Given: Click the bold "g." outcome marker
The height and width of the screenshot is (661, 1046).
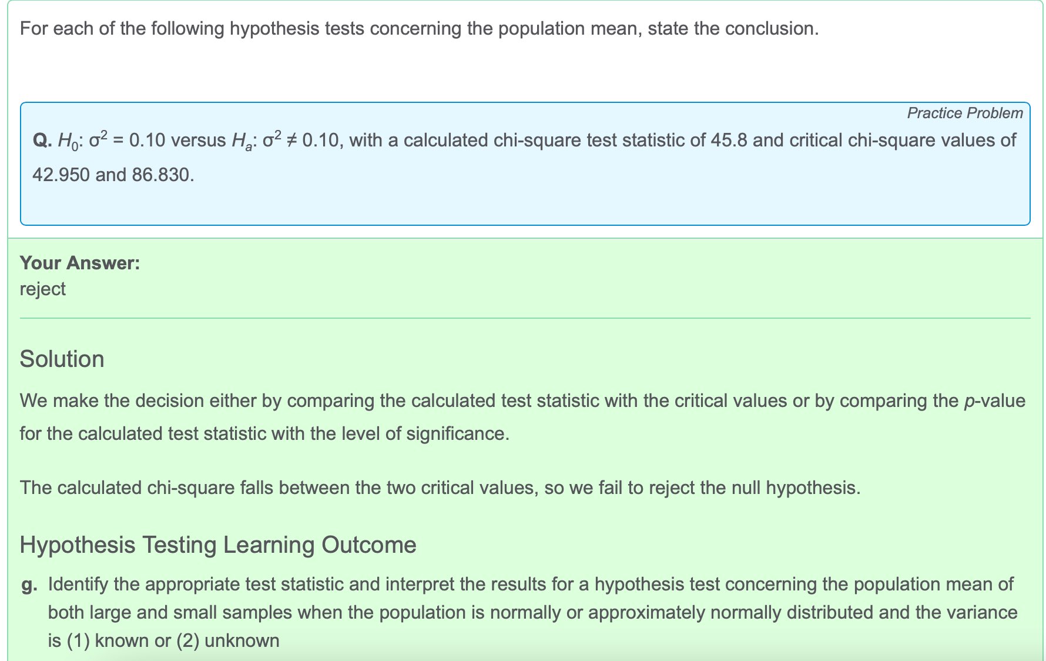Looking at the screenshot, I should (x=29, y=585).
